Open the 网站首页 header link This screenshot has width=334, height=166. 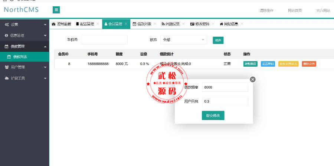pyautogui.click(x=295, y=10)
